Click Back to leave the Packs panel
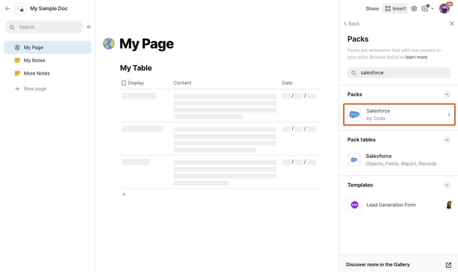The height and width of the screenshot is (272, 458). (352, 24)
